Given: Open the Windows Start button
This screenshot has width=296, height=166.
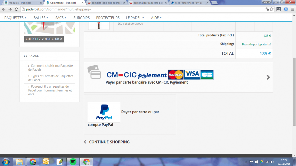Looking at the screenshot, I should [x=6, y=162].
